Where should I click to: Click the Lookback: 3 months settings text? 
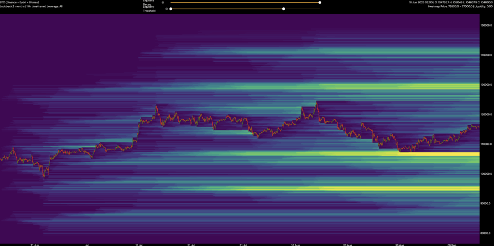tap(31, 6)
